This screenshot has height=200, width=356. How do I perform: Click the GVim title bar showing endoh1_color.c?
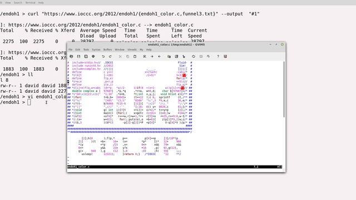(x=176, y=44)
